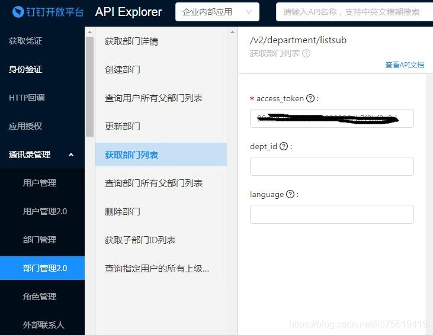Open 部门管理2.0 submenu item
The image size is (433, 335).
pyautogui.click(x=42, y=268)
